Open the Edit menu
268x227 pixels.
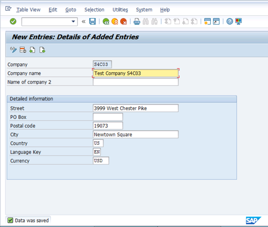(53, 10)
